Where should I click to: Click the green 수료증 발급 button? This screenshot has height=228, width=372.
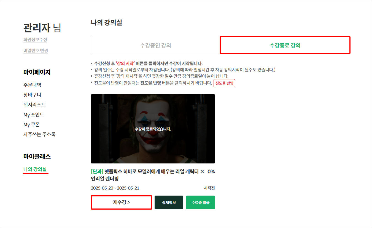[200, 202]
